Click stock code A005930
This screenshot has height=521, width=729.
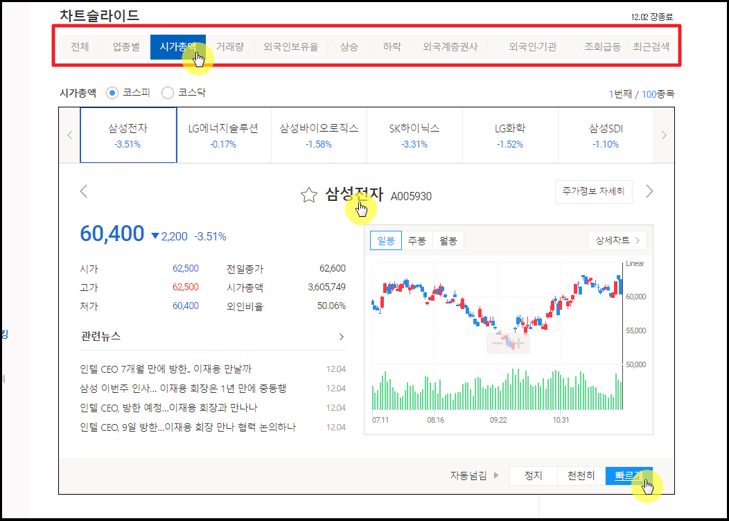(x=411, y=197)
